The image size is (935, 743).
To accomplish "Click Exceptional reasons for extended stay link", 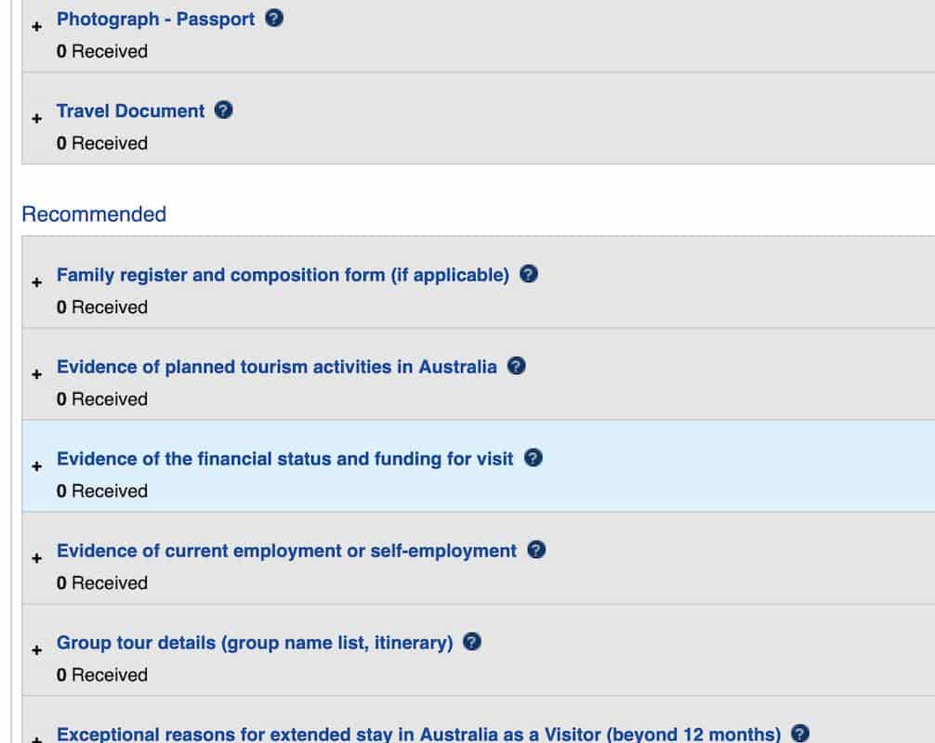I will [418, 734].
